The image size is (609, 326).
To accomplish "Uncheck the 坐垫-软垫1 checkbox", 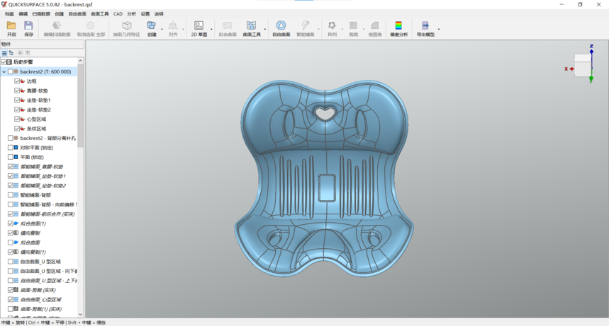I will [17, 100].
